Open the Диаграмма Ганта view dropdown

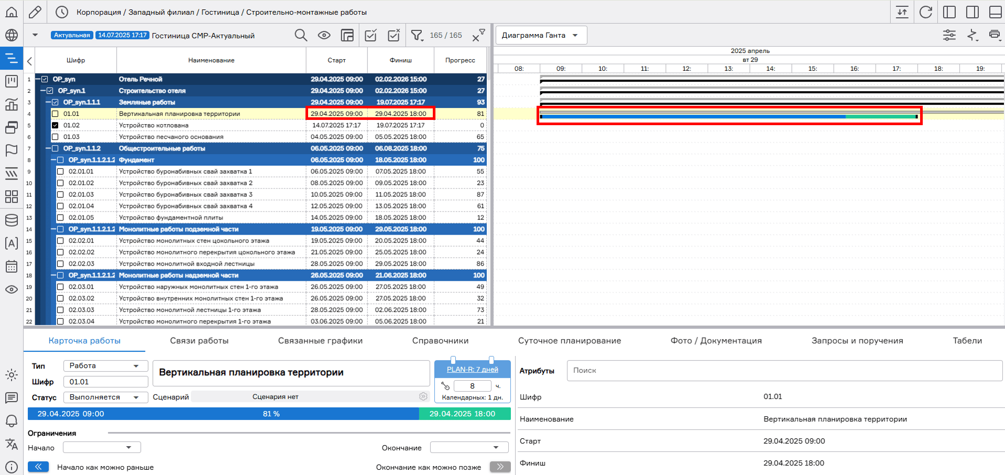click(541, 35)
